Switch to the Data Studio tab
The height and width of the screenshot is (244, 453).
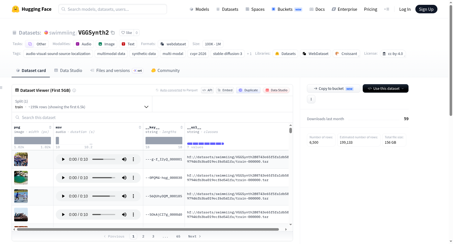[68, 71]
